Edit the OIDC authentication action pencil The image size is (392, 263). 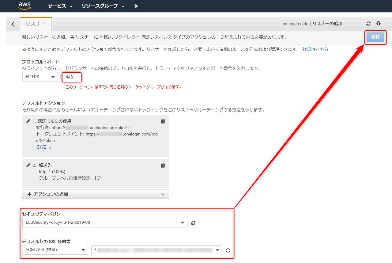pyautogui.click(x=28, y=121)
